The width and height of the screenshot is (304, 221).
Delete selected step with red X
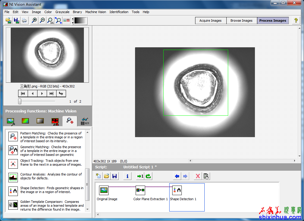198,176
